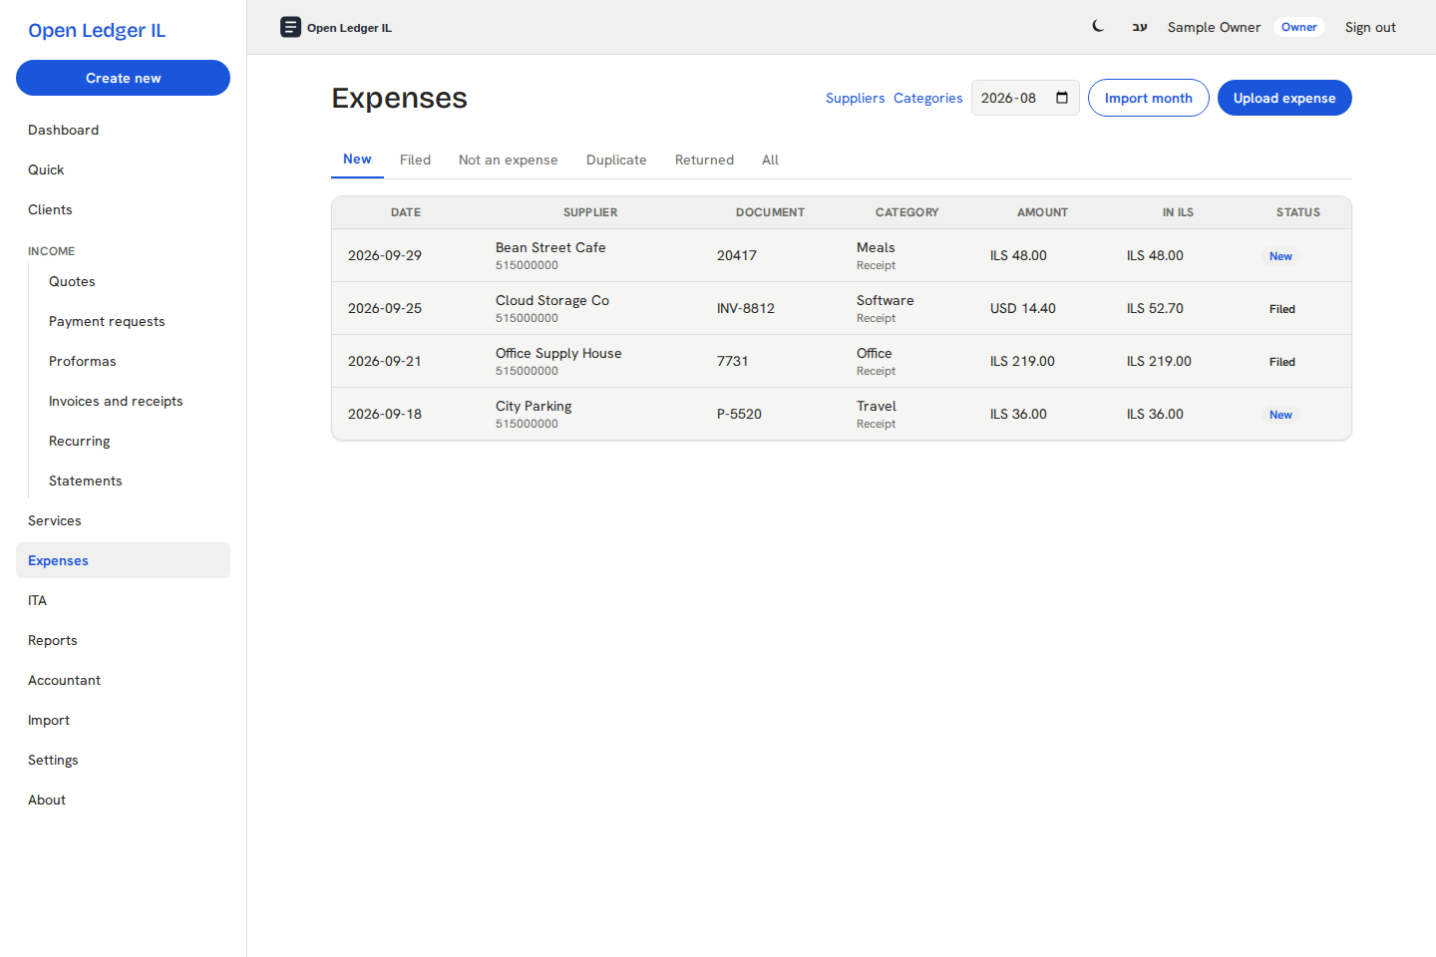Open the Categories link
1436x957 pixels.
[927, 98]
